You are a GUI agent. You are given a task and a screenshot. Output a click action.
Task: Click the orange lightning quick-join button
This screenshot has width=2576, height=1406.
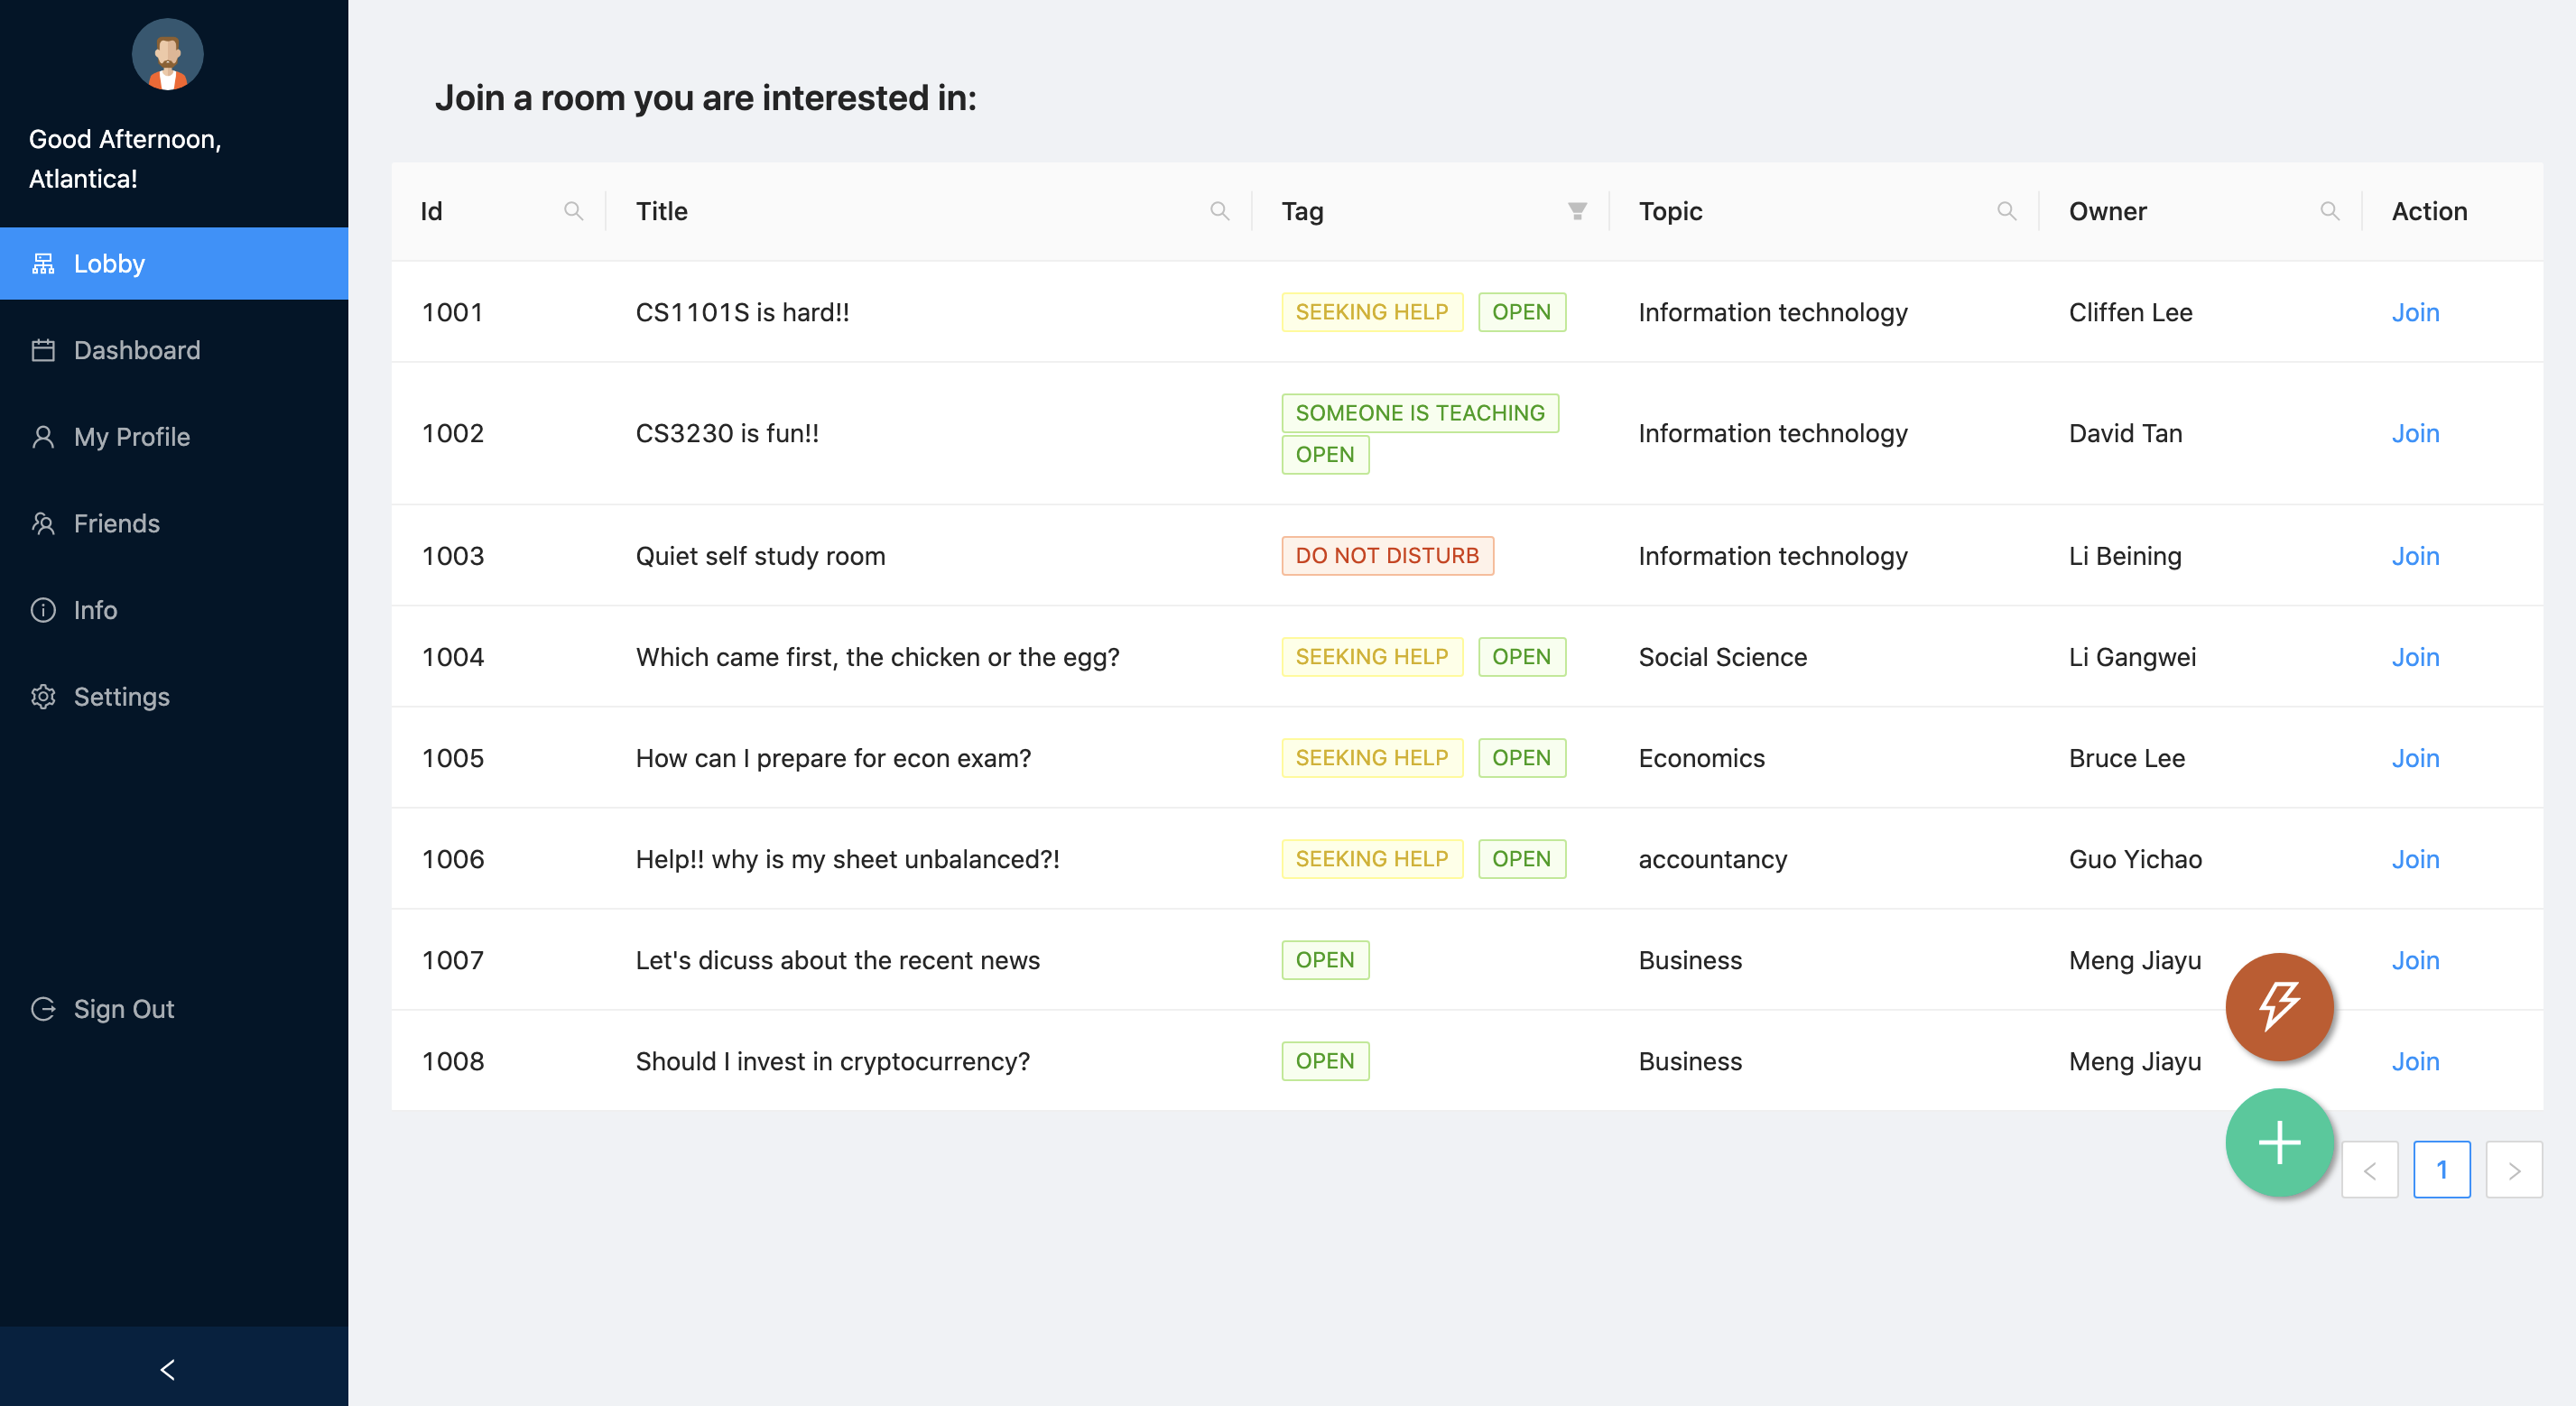[2279, 1006]
